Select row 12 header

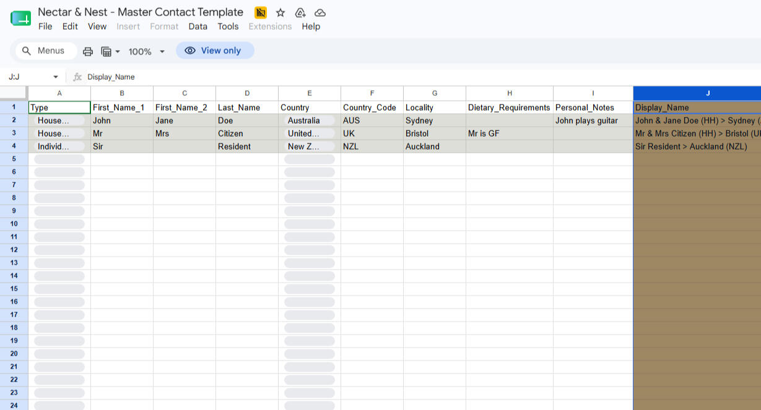click(14, 250)
